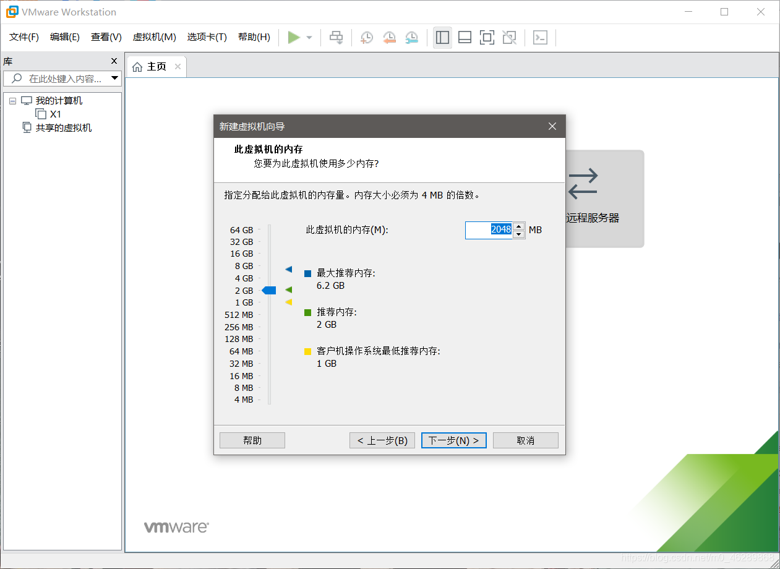Toggle the thumbnail bar view icon
780x569 pixels.
click(465, 38)
